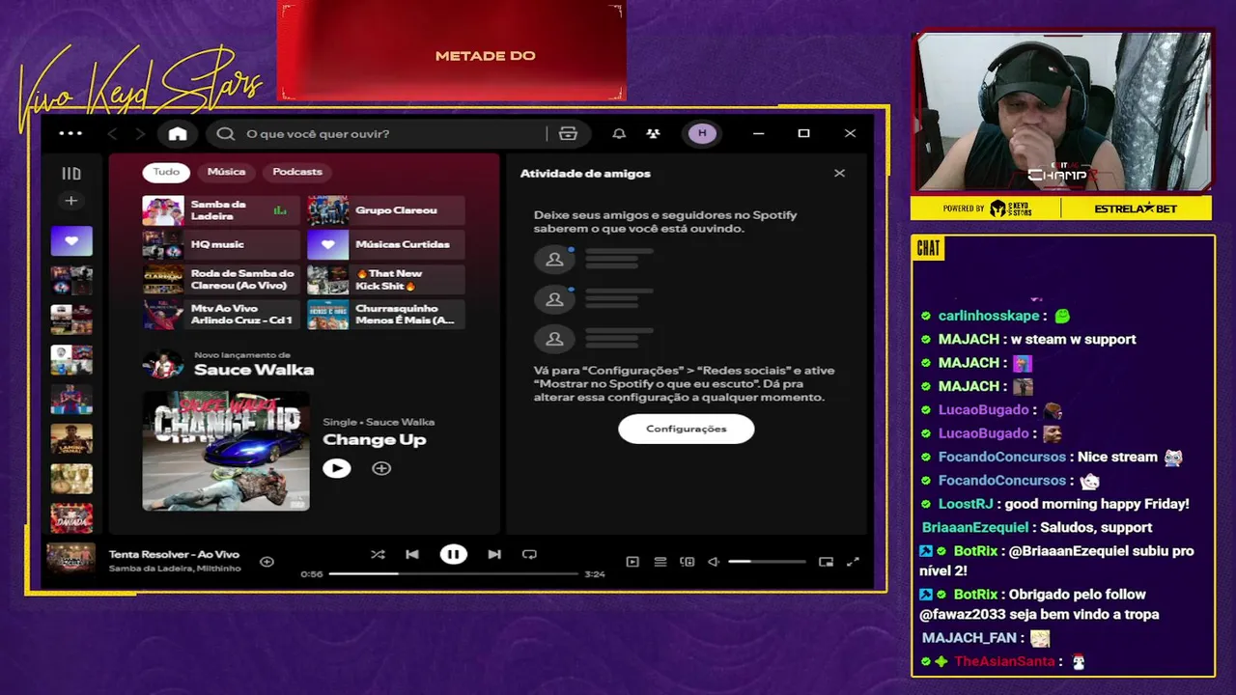
Task: Click the 'Configurações' button
Action: [x=686, y=429]
